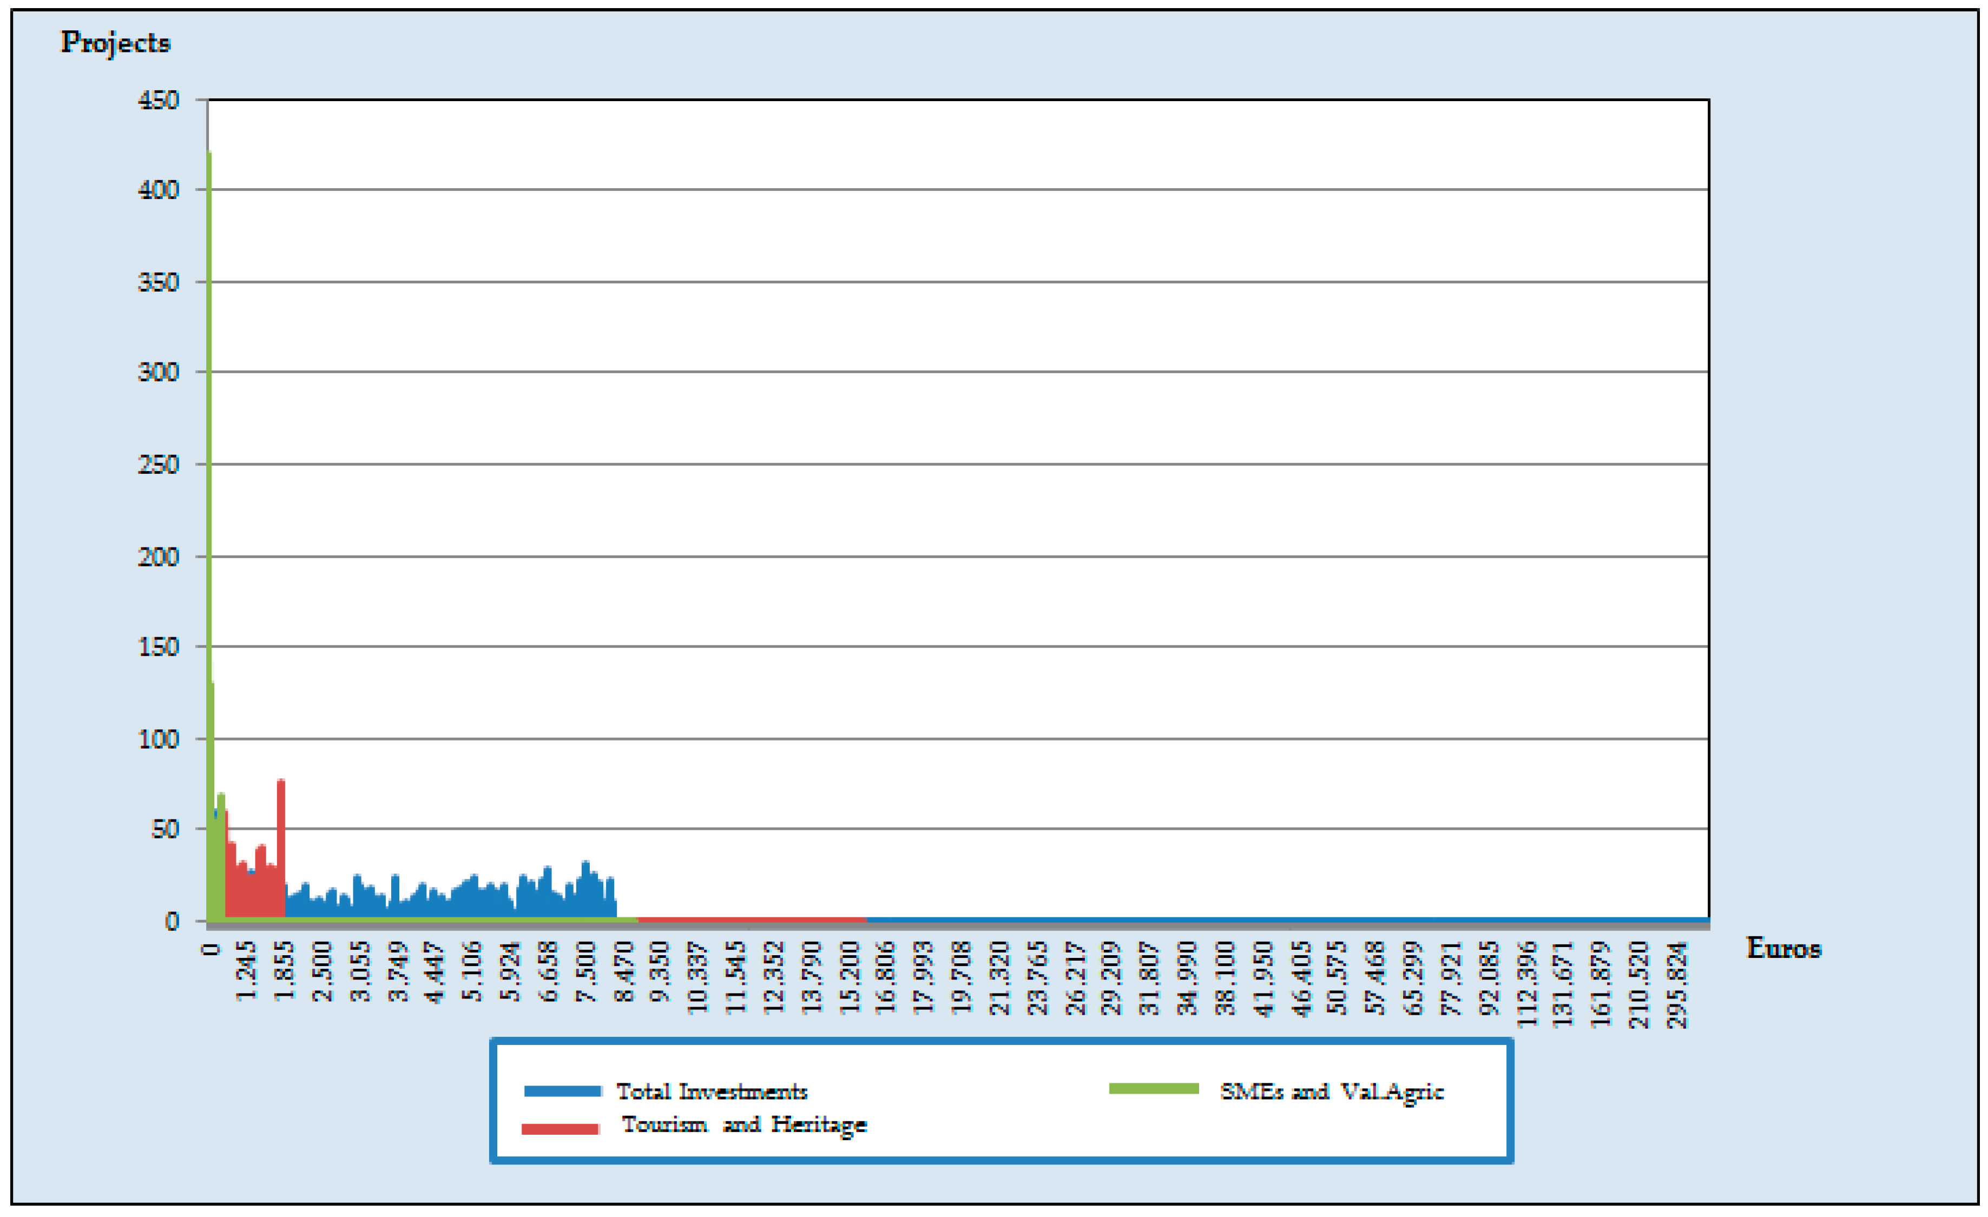Click the 100 y-axis tick label

tap(158, 739)
